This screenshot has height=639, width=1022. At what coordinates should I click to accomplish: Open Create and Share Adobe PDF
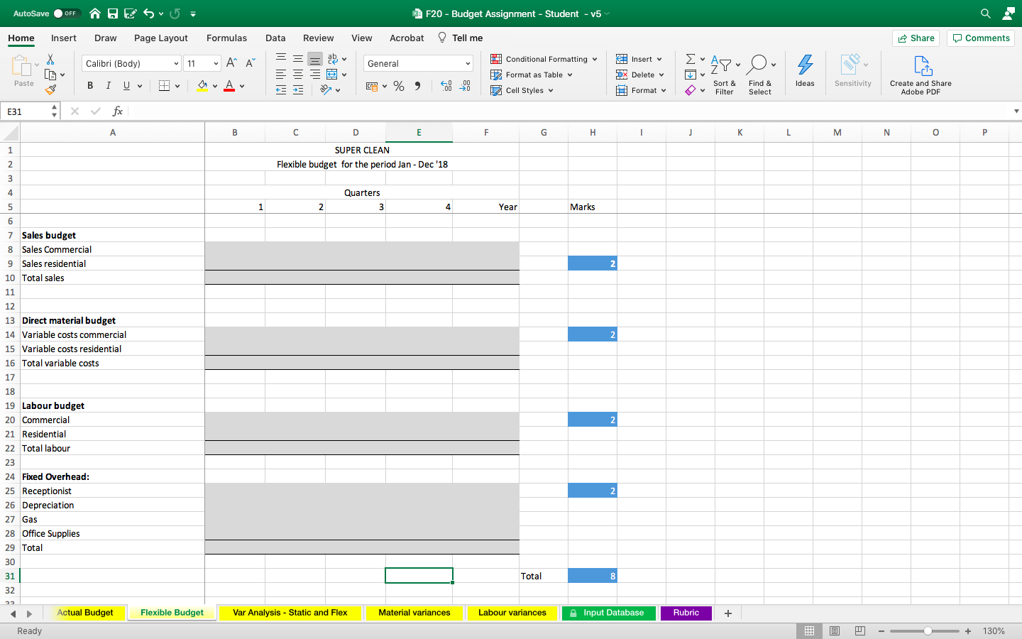(921, 71)
